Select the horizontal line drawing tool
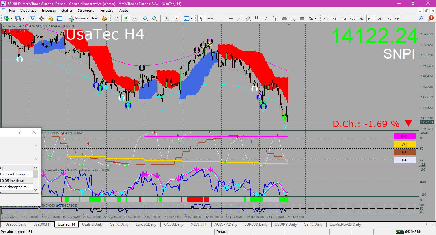 [x=230, y=18]
